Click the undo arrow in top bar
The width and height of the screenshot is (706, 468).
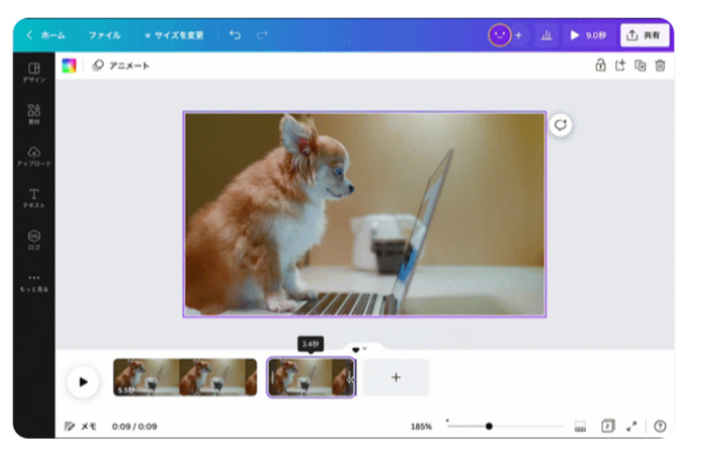(235, 35)
